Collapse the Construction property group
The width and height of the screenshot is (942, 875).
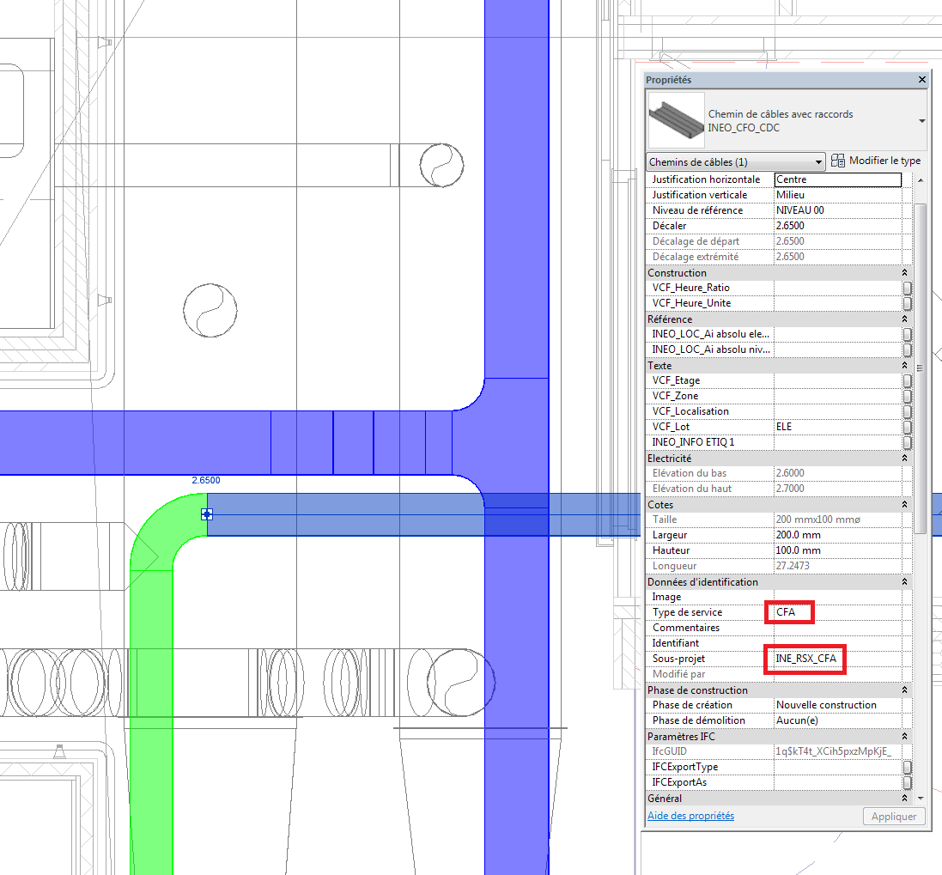pyautogui.click(x=905, y=272)
